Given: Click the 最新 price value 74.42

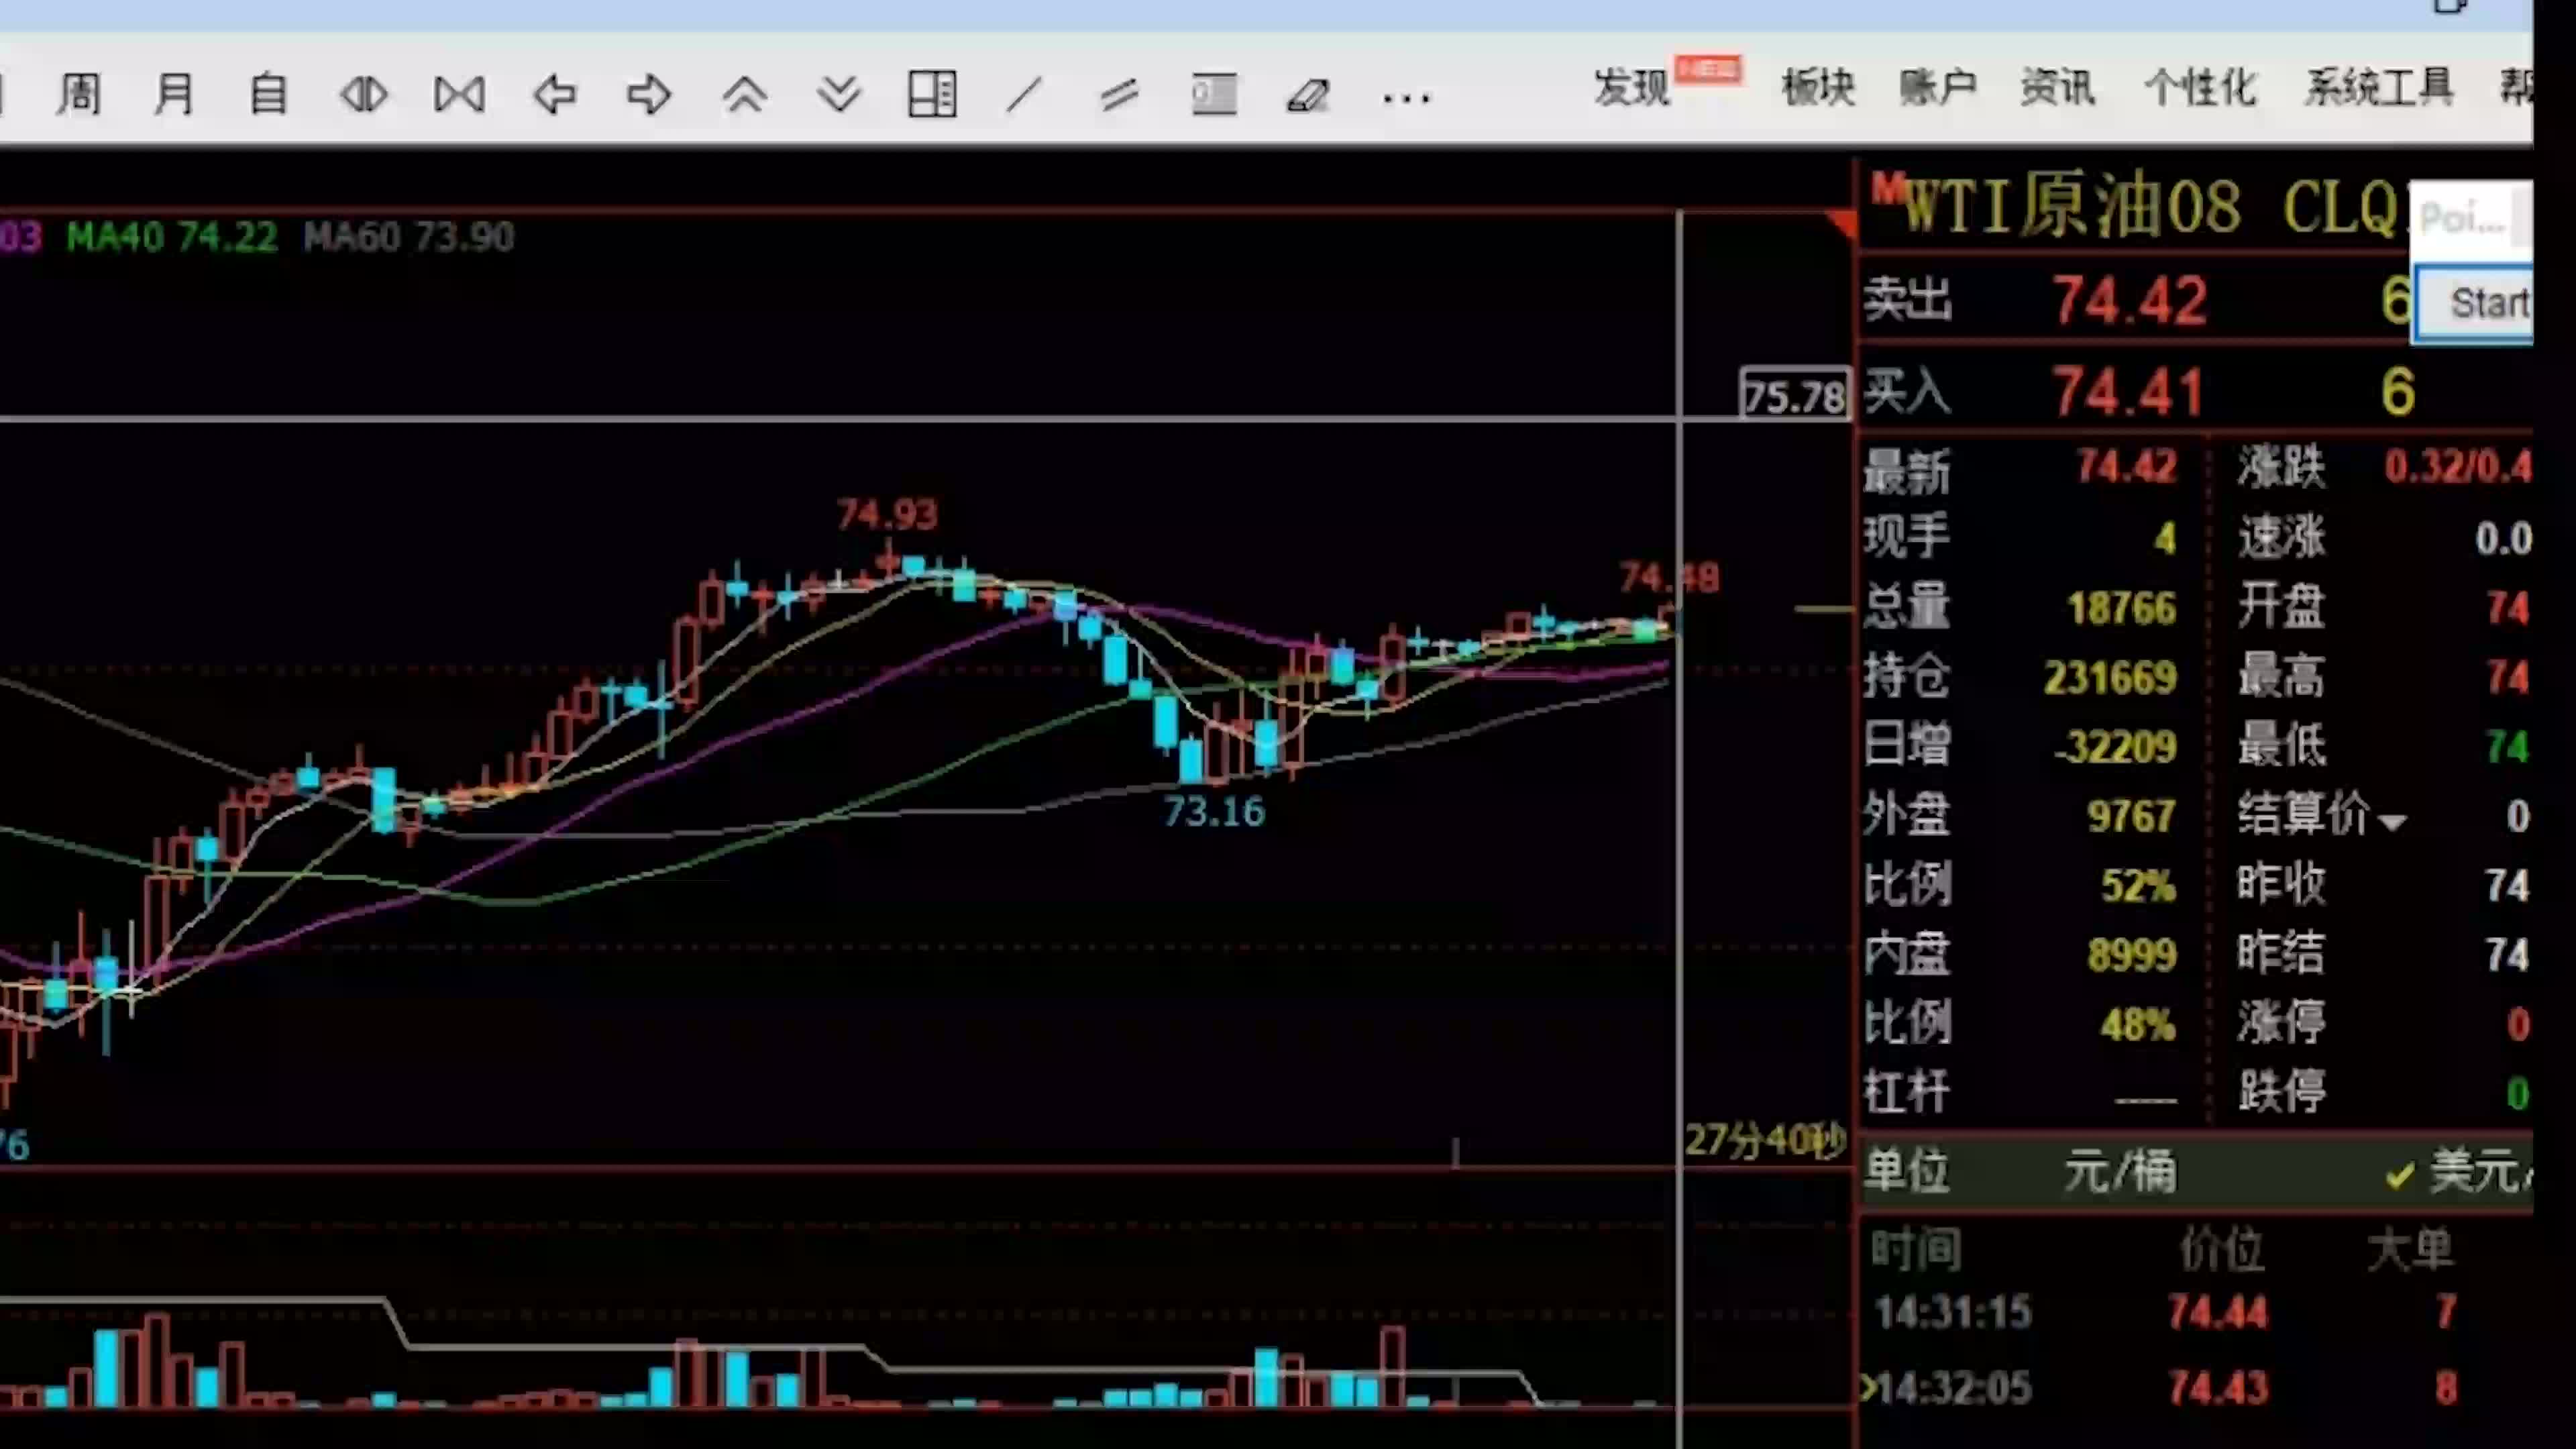Looking at the screenshot, I should tap(2126, 467).
